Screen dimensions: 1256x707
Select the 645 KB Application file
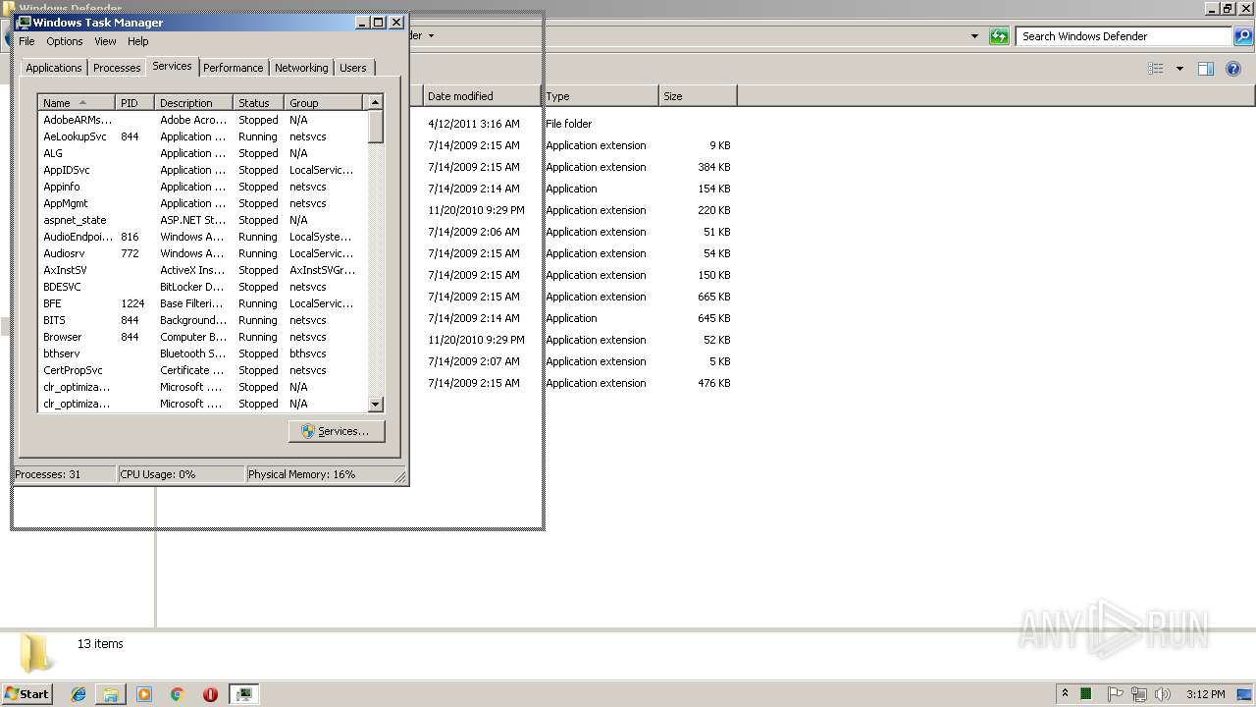click(579, 318)
